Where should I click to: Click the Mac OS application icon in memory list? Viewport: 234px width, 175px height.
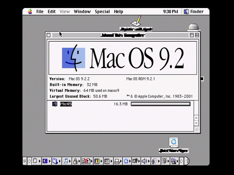click(x=55, y=104)
